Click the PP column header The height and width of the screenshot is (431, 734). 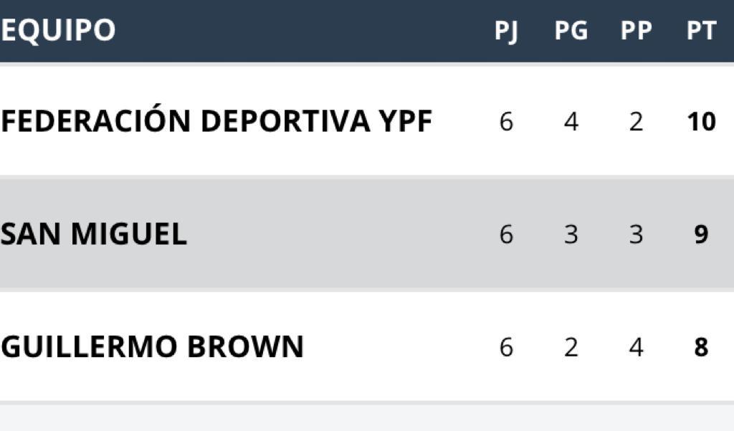pos(636,31)
